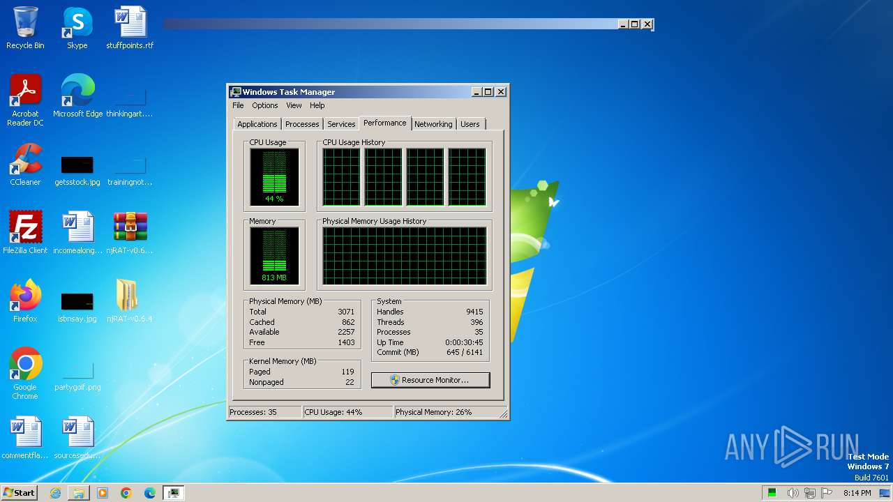Click the volume speaker tray icon
The width and height of the screenshot is (893, 502).
793,493
